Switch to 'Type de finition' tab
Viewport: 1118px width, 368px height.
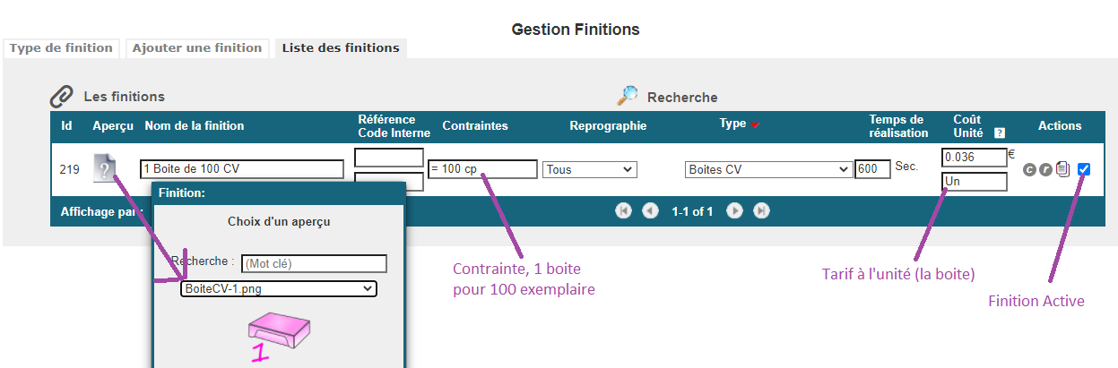pos(61,48)
